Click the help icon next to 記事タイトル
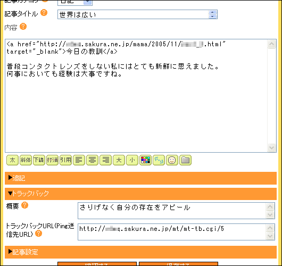 pos(44,13)
